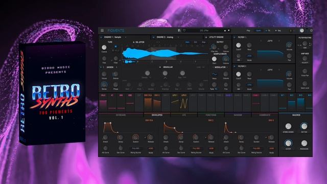The width and height of the screenshot is (327, 184).
Task: Click the Unison Stereo knob
Action: pos(104,84)
